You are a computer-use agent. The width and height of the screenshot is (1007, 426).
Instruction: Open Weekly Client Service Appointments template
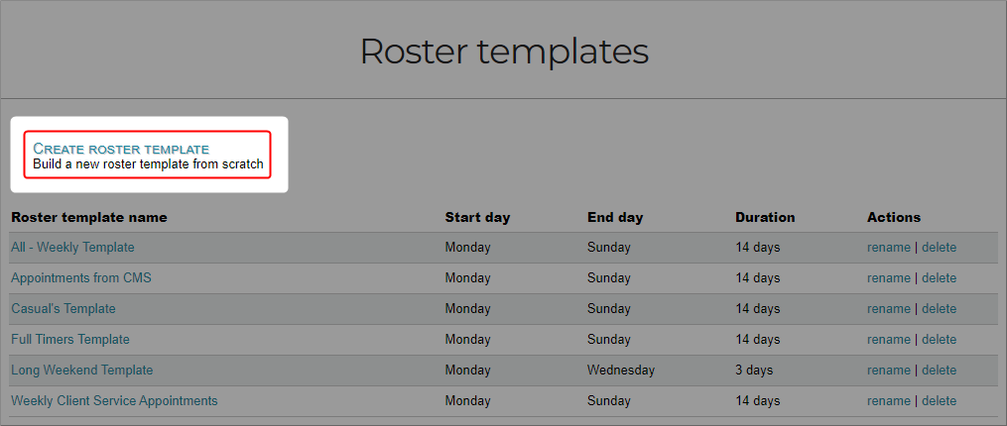tap(114, 400)
